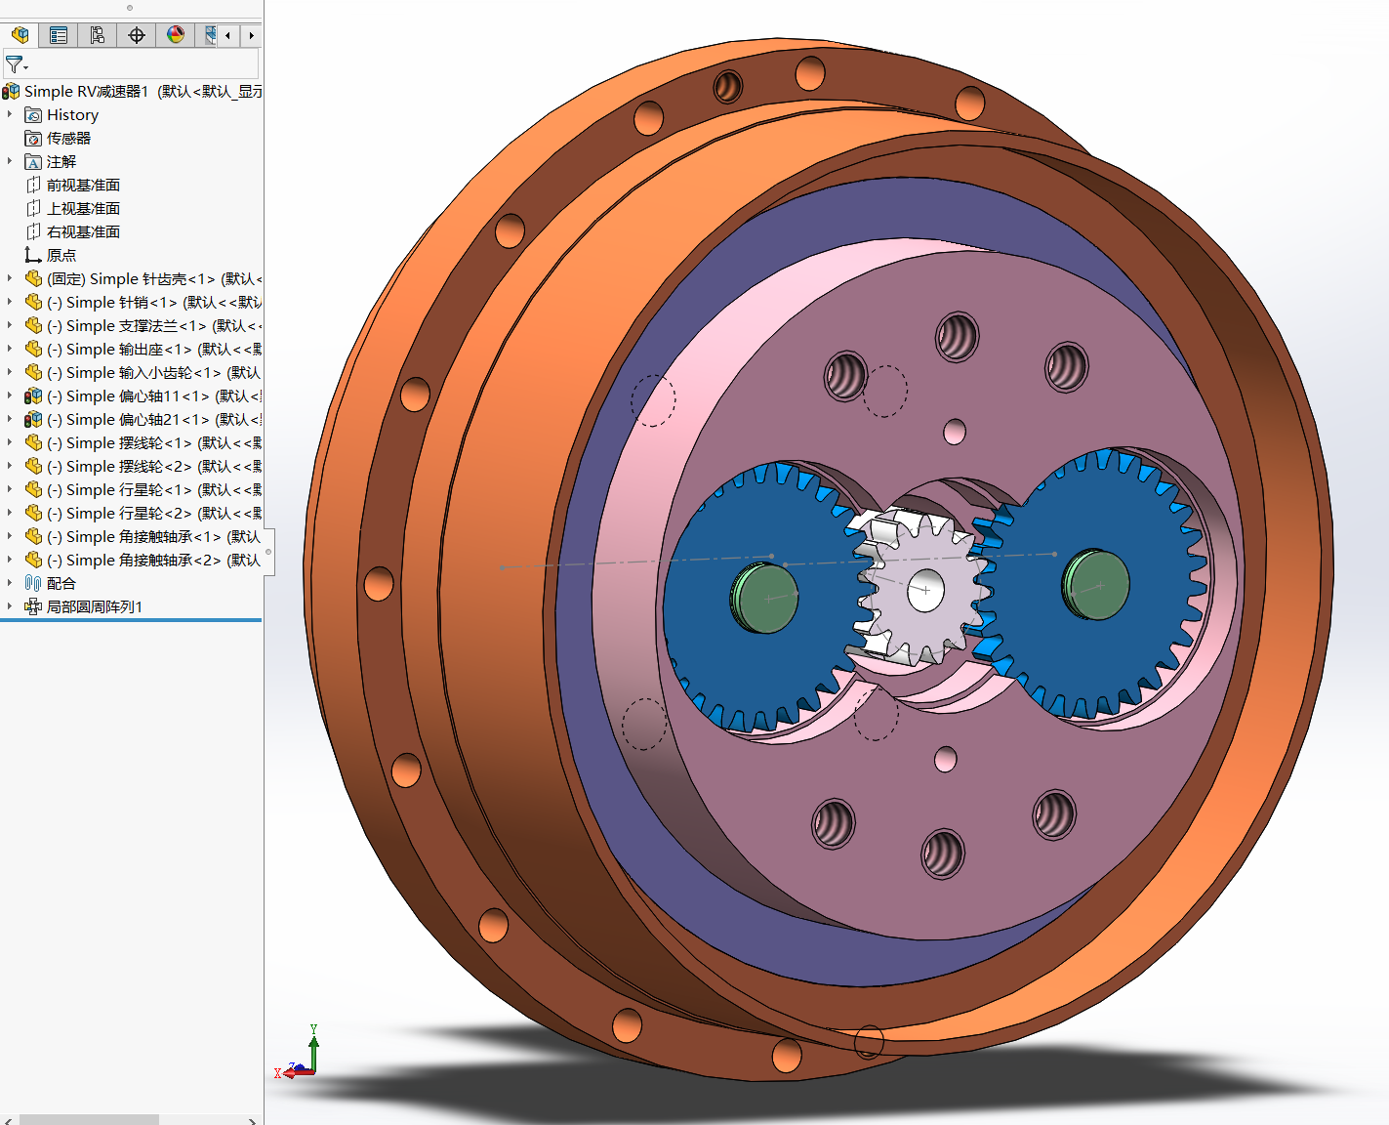Select the "Simple 角接触轴承<1>" tree row
This screenshot has height=1125, width=1389.
click(x=132, y=536)
